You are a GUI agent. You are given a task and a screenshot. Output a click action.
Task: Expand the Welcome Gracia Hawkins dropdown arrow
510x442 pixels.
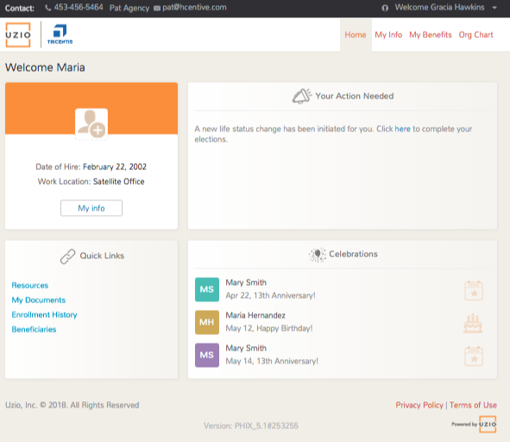[x=494, y=8]
